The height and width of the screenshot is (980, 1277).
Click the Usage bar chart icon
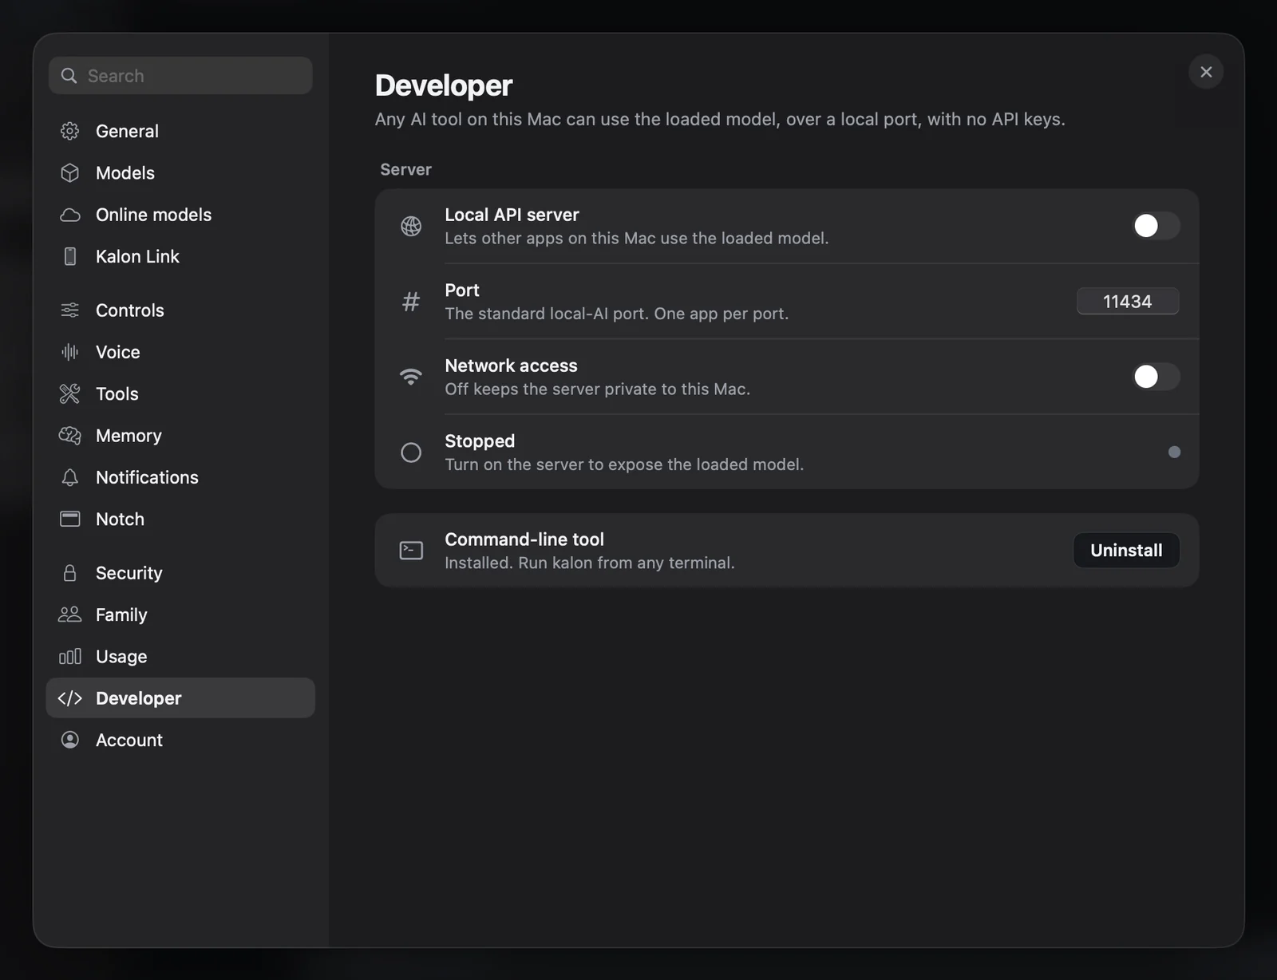pyautogui.click(x=70, y=656)
